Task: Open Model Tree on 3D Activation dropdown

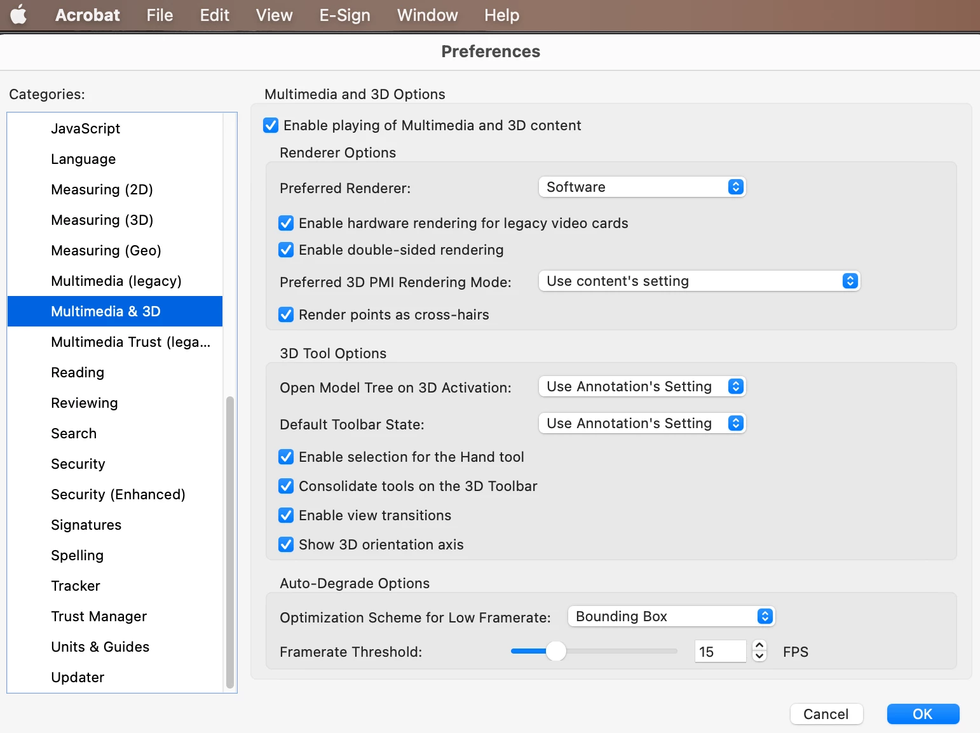Action: point(642,386)
